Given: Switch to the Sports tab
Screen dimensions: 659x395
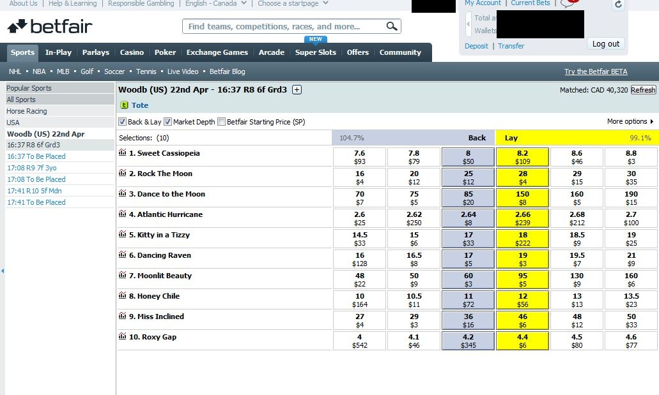Looking at the screenshot, I should pos(23,52).
